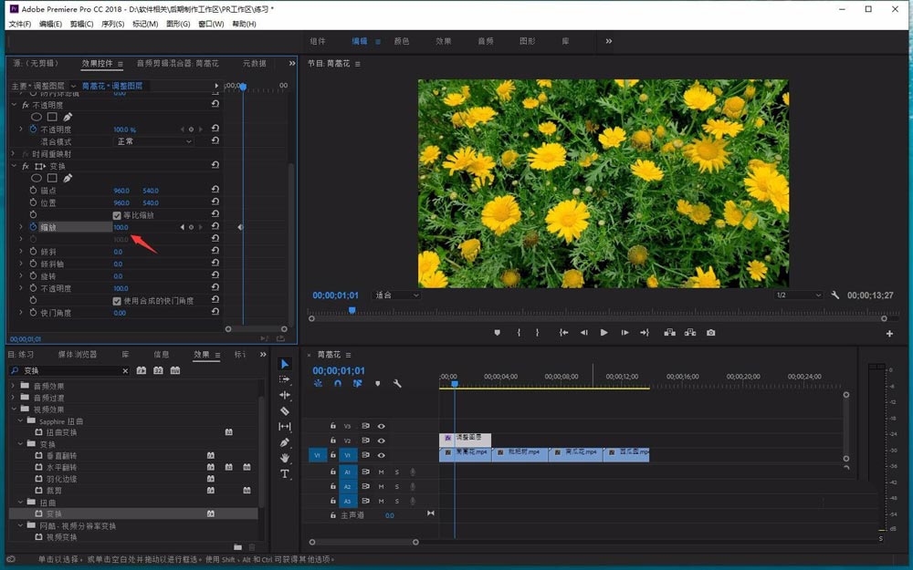
Task: Select the Track Select Forward tool
Action: (285, 379)
